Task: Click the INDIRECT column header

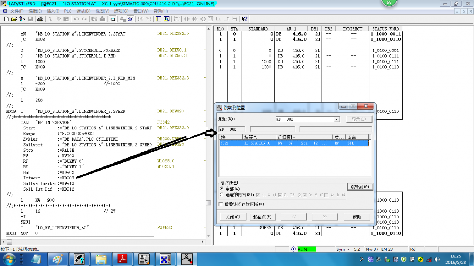Action: (352, 29)
